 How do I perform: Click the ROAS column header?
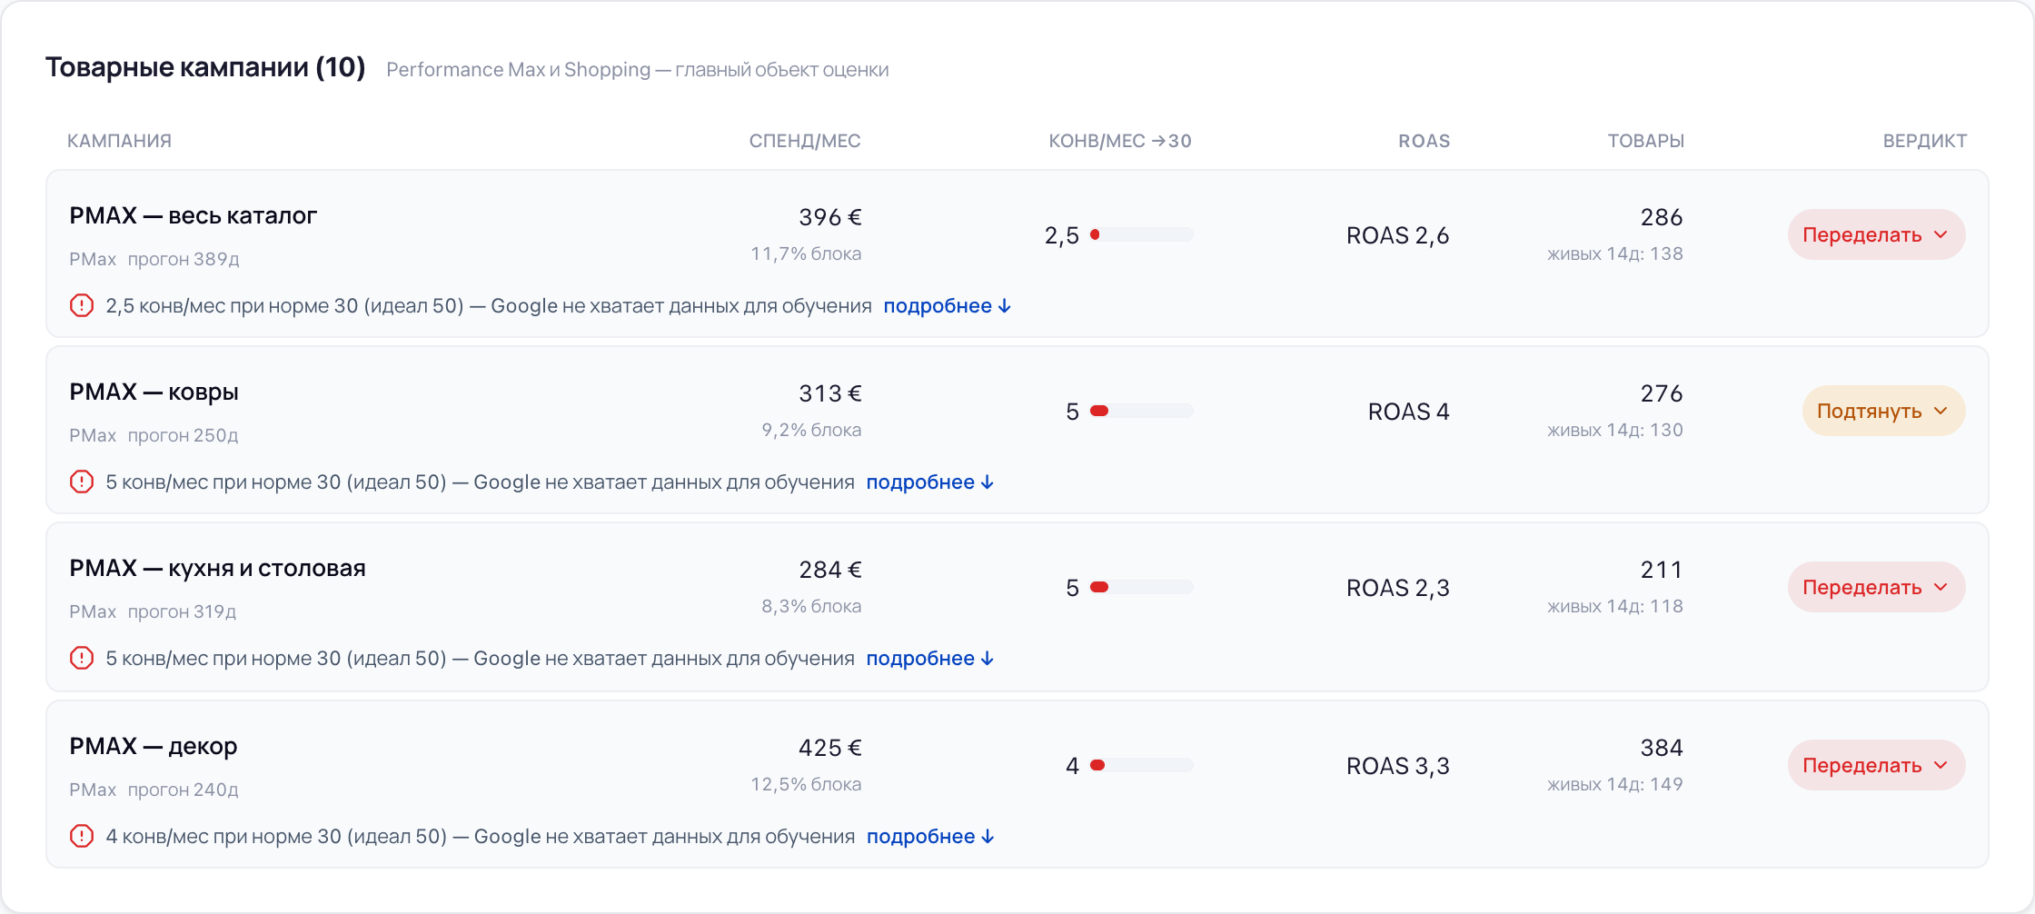pos(1424,141)
